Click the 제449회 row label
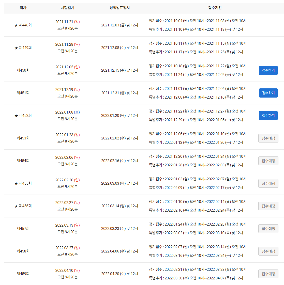 pyautogui.click(x=25, y=47)
